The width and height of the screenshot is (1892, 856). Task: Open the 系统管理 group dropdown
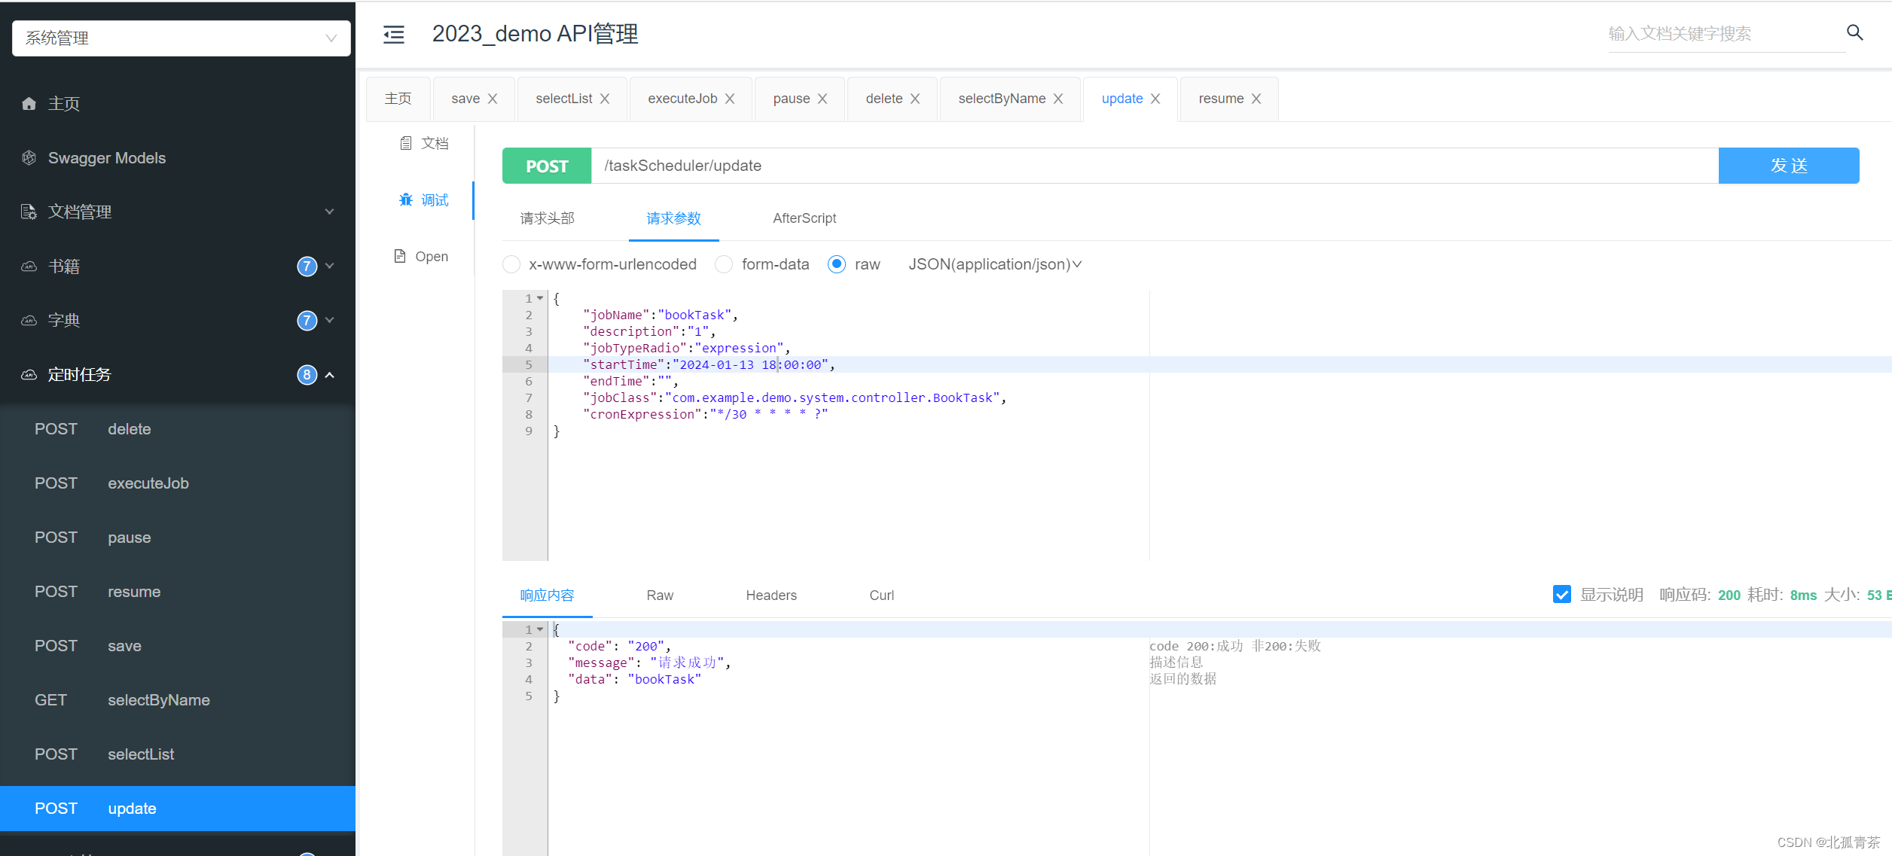coord(181,38)
